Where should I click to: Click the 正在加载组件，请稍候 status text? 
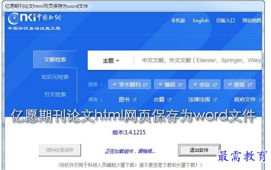(130, 151)
